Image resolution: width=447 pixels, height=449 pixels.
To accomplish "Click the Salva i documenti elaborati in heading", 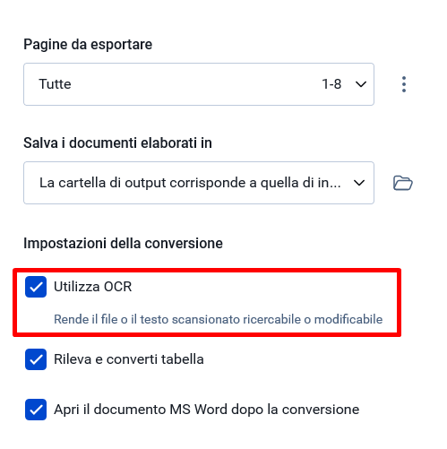I will (x=117, y=142).
